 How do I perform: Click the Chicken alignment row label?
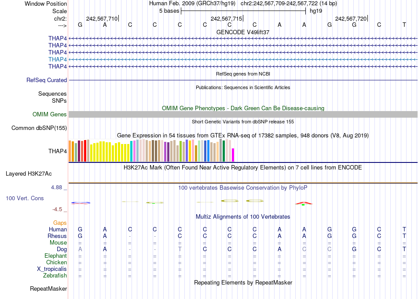(x=56, y=262)
